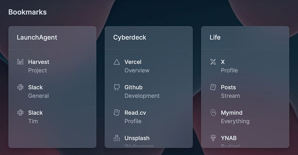
Task: Click the Read.cv document icon
Action: tap(117, 113)
